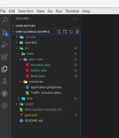Collapse all folders in Explorer
Viewport: 119px width, 138px height.
click(x=77, y=32)
